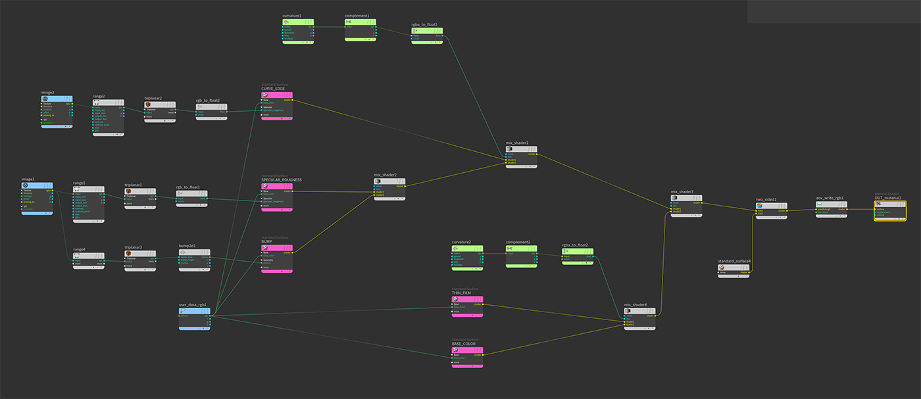The height and width of the screenshot is (399, 921).
Task: Expand the more group on range4
Action: pyautogui.click(x=74, y=264)
